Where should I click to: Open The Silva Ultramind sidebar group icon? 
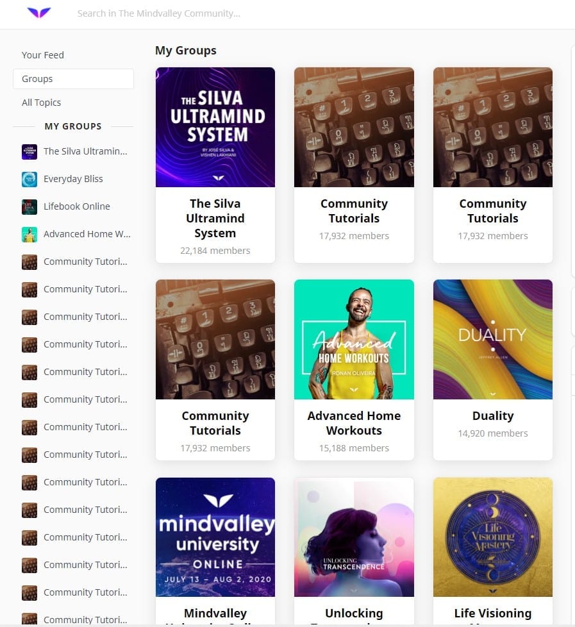point(29,152)
